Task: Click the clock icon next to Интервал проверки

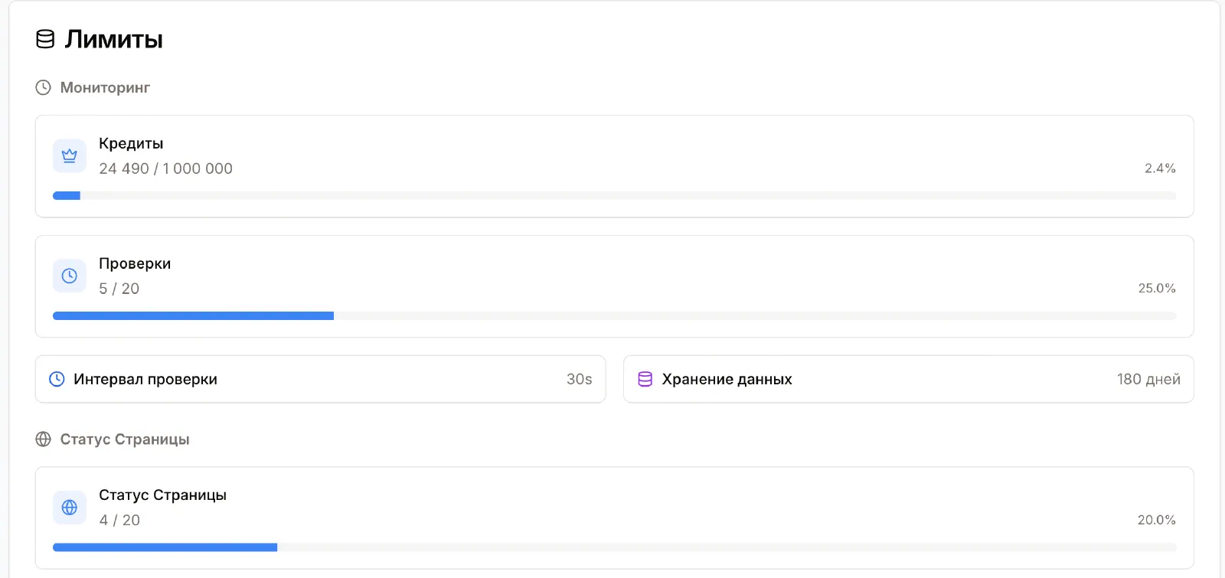Action: pyautogui.click(x=57, y=379)
